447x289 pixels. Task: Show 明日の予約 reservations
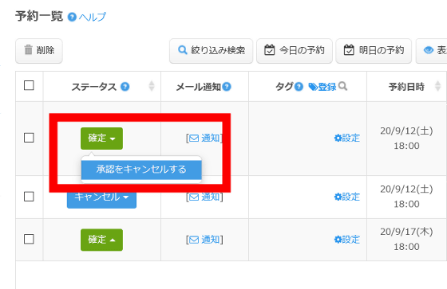[x=374, y=51]
